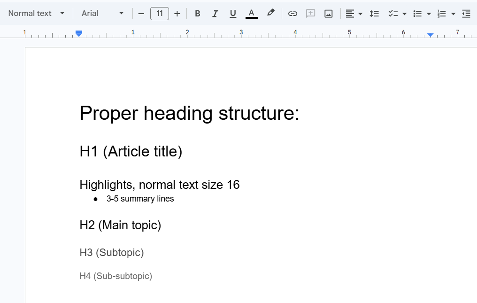The image size is (477, 303).
Task: Expand the bulleted list options arrow
Action: (429, 14)
